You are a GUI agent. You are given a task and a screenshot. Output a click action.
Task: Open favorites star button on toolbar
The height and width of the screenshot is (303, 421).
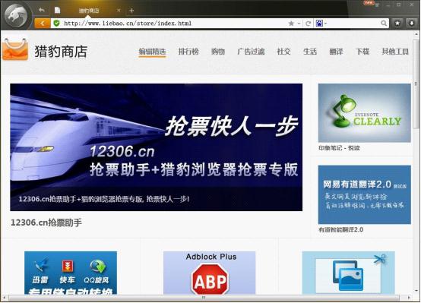click(x=397, y=24)
